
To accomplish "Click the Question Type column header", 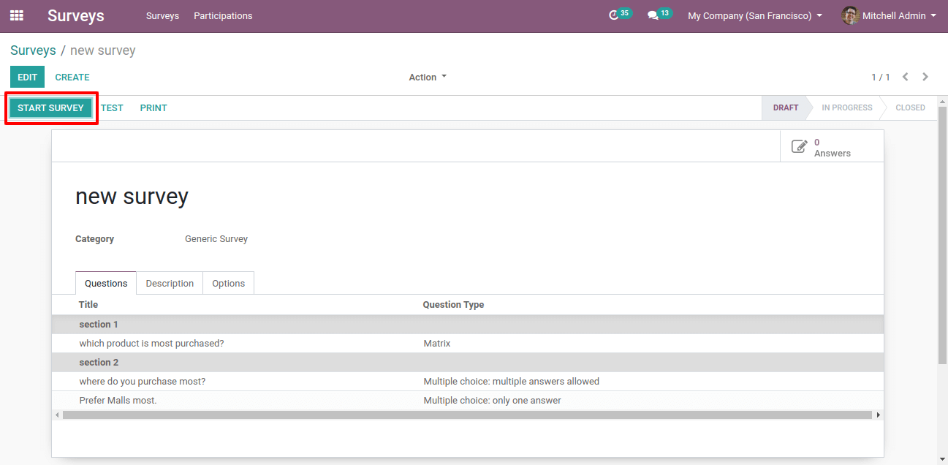I will 453,304.
